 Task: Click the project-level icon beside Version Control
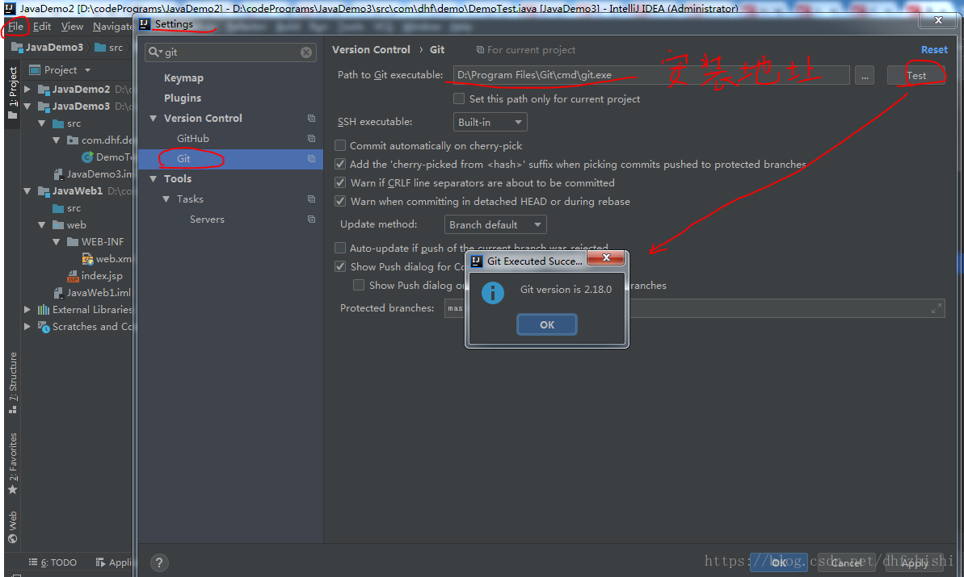(x=311, y=118)
